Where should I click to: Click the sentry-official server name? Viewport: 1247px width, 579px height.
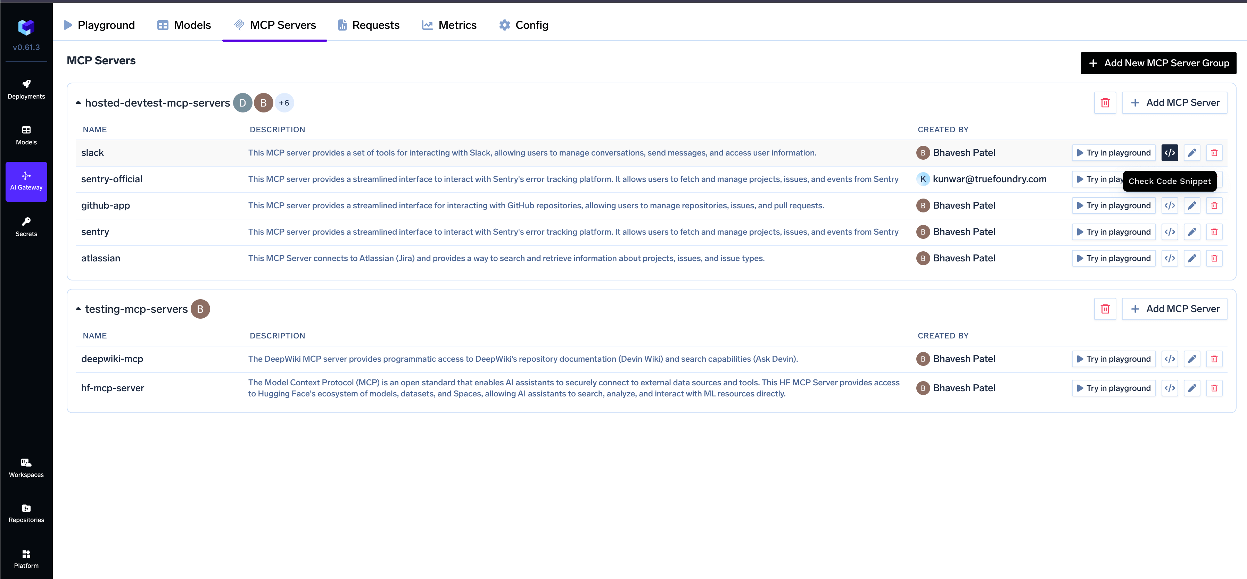[x=112, y=179]
